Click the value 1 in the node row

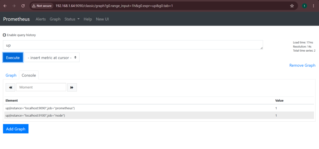[x=276, y=115]
